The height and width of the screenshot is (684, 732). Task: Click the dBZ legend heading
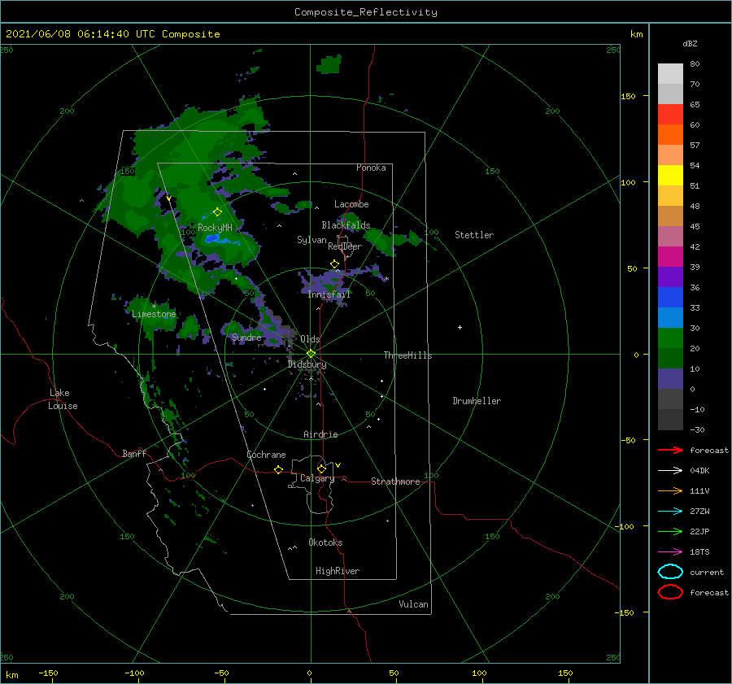pos(690,43)
